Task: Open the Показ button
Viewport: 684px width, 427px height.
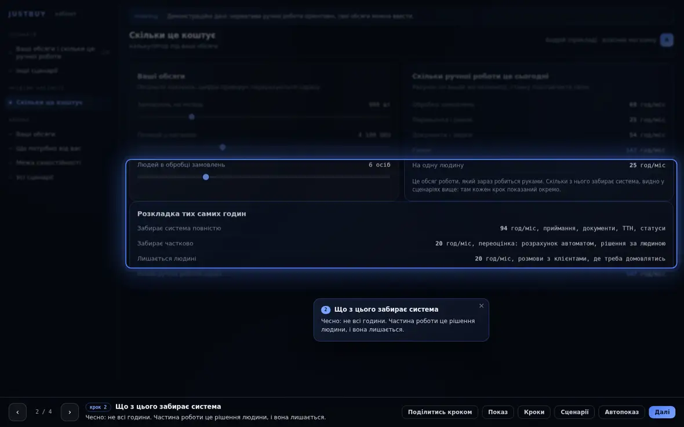Action: (x=498, y=412)
